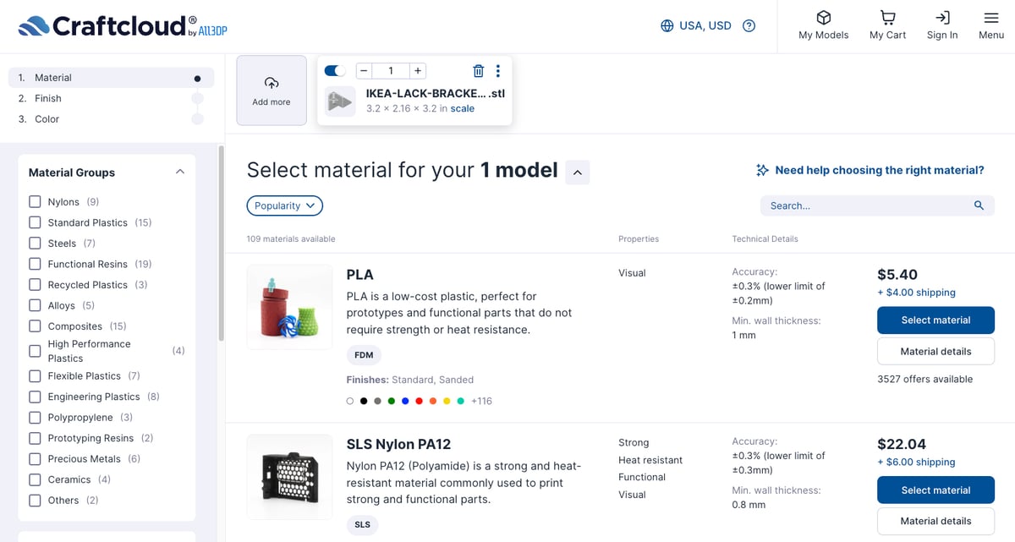Open the Popularity sort dropdown
The height and width of the screenshot is (542, 1015).
pos(285,205)
